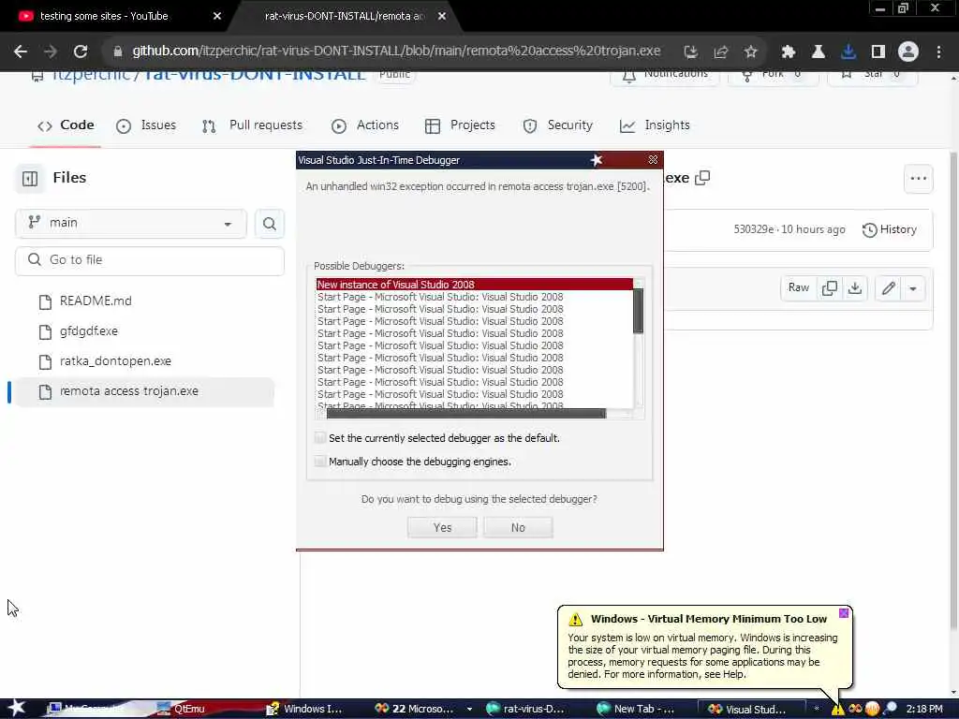Open the three-dot more options button
Screen dimensions: 959x719
(918, 179)
